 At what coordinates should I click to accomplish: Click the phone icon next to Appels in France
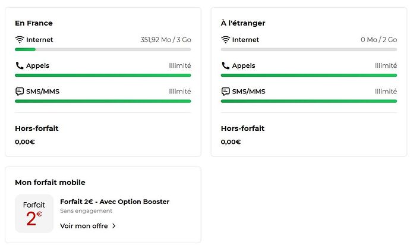20,65
